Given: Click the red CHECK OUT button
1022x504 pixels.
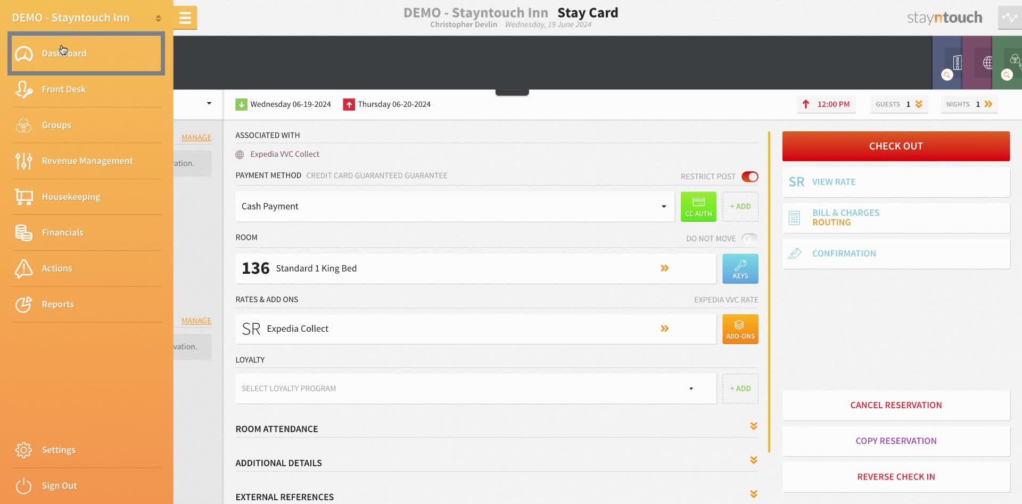Looking at the screenshot, I should (896, 146).
